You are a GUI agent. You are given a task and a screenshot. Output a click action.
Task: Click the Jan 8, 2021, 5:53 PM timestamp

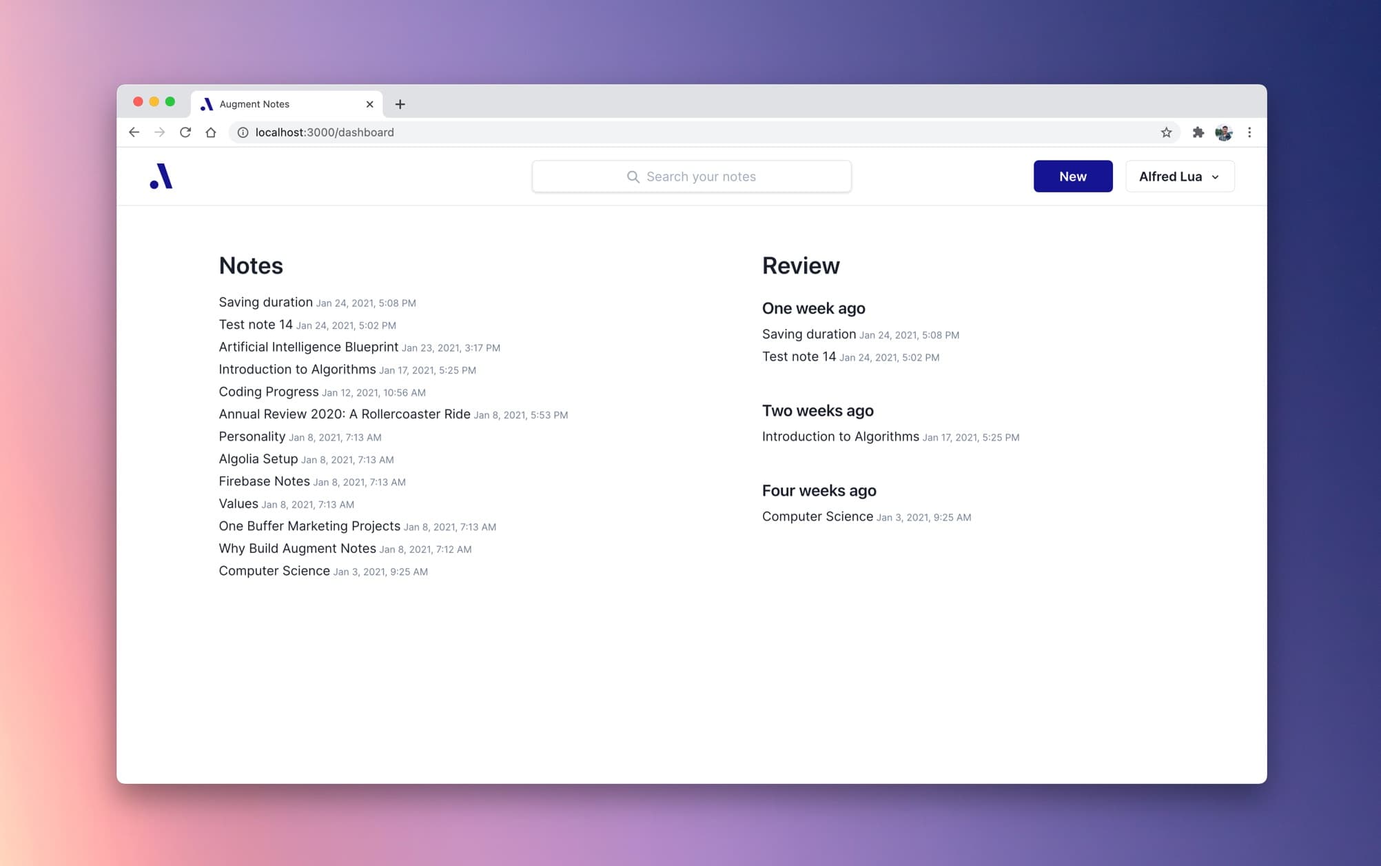pos(521,415)
